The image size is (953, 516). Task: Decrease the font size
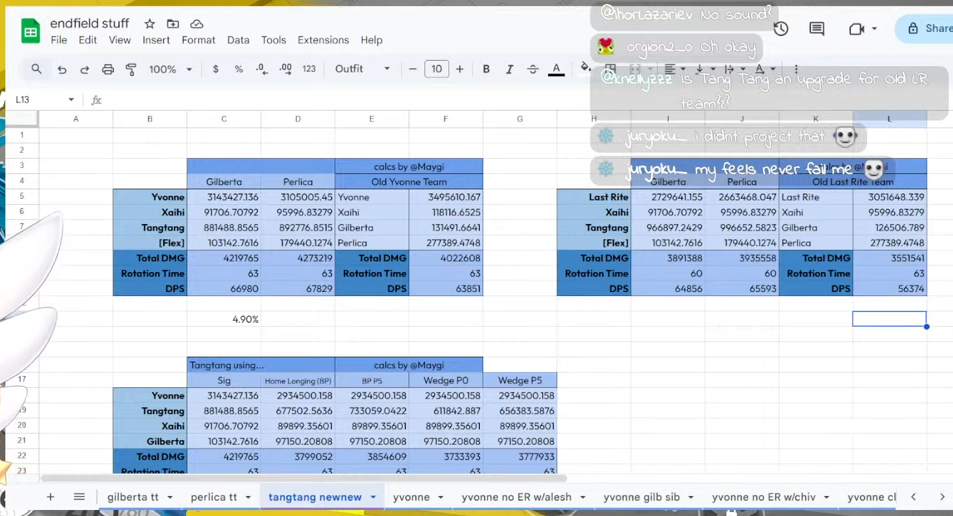(413, 69)
